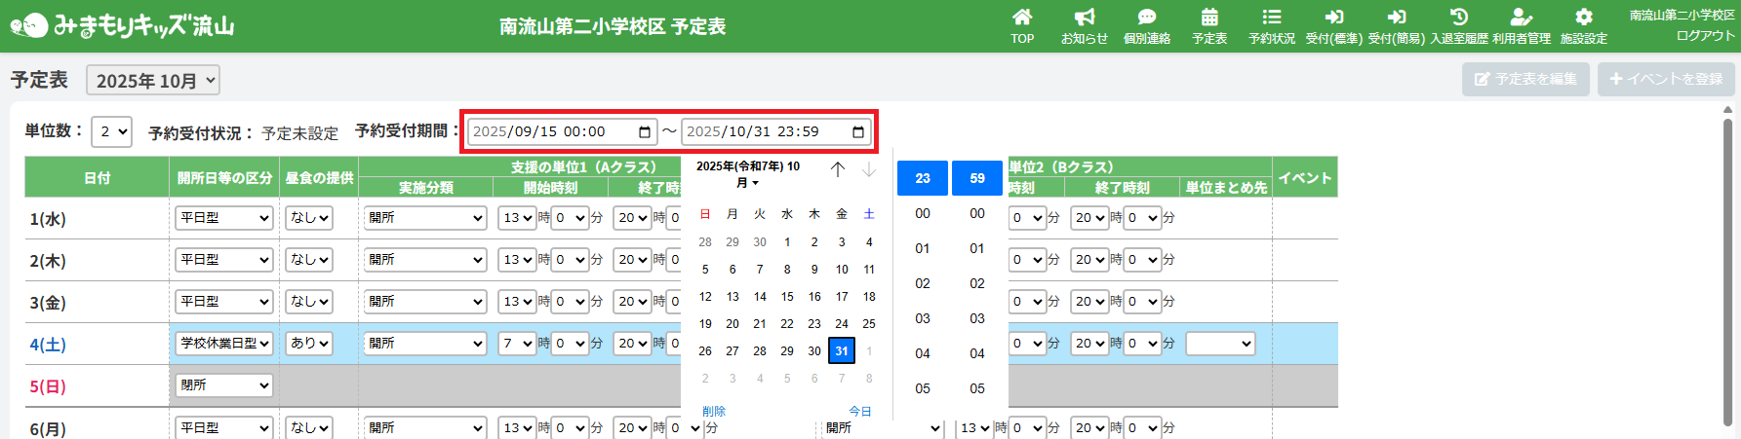Screen dimensions: 1741x439
Task: Open lunch provision dropdown showing あり
Action: (309, 344)
